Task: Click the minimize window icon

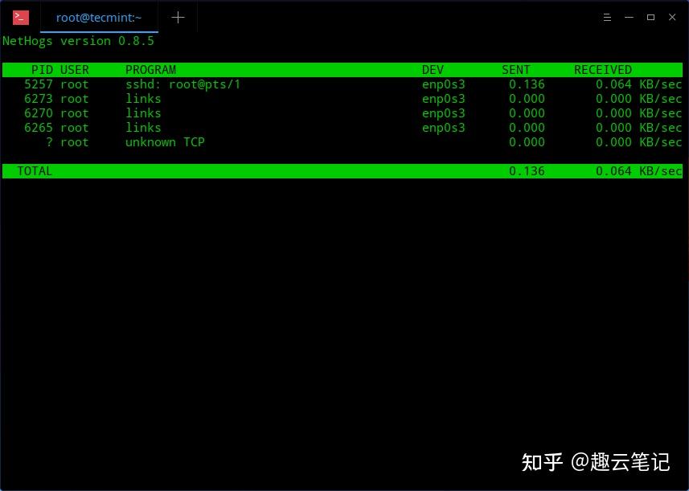Action: click(x=628, y=17)
